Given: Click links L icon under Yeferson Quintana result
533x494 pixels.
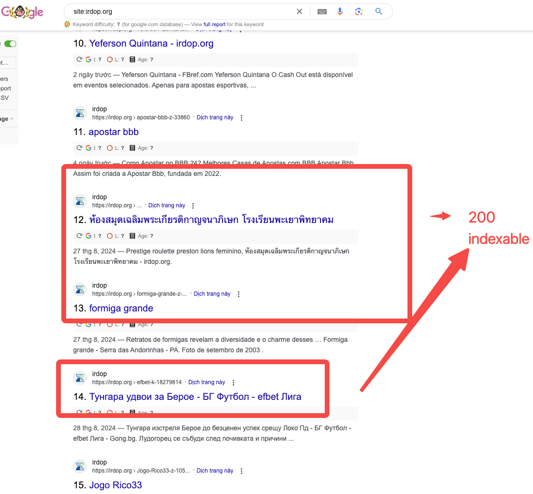Looking at the screenshot, I should pyautogui.click(x=110, y=59).
